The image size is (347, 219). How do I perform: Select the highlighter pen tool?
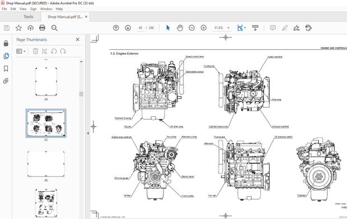284,28
